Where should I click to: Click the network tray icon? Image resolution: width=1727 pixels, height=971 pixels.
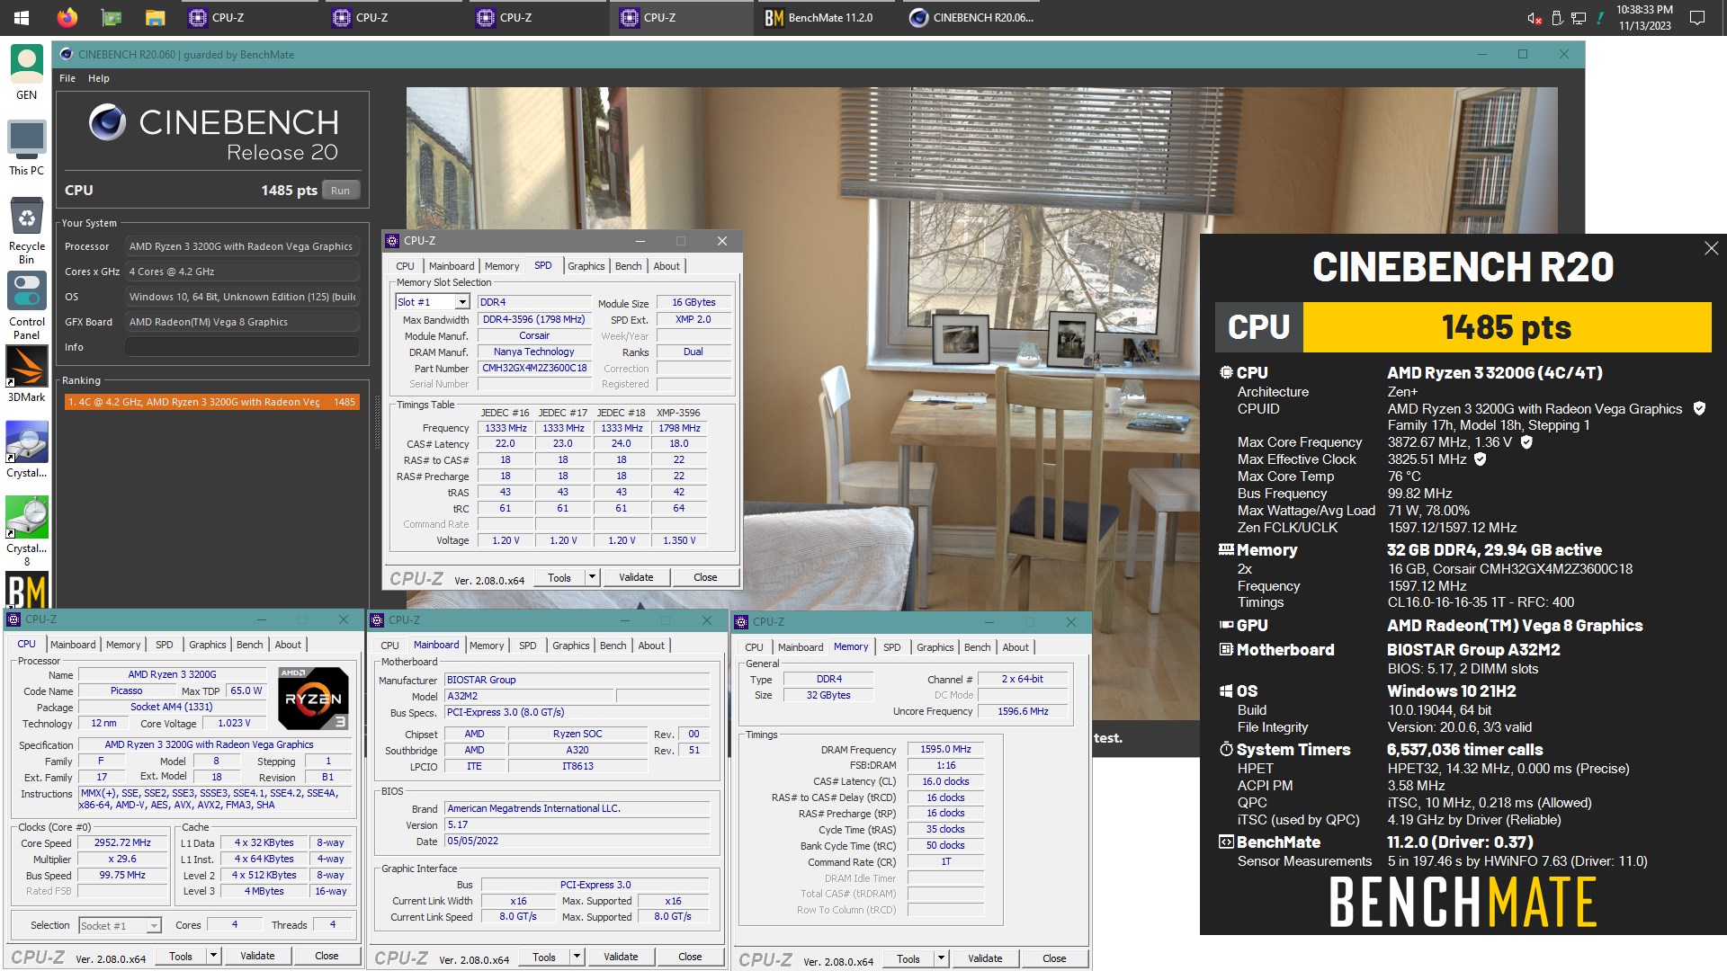click(1579, 18)
